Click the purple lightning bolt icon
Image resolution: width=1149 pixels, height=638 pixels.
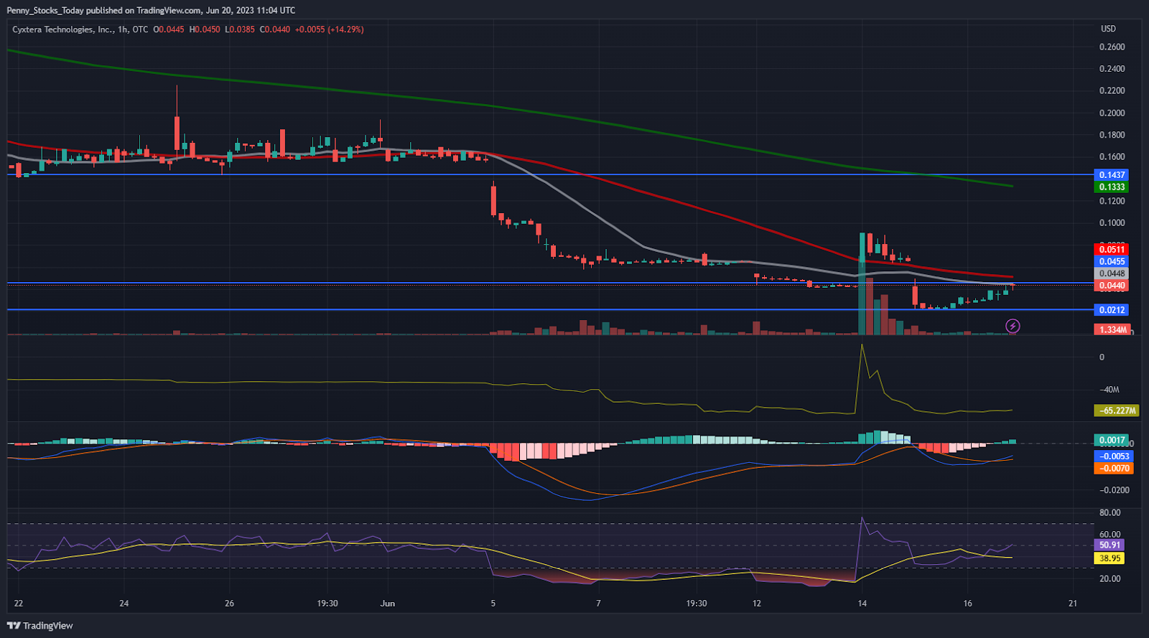1013,327
